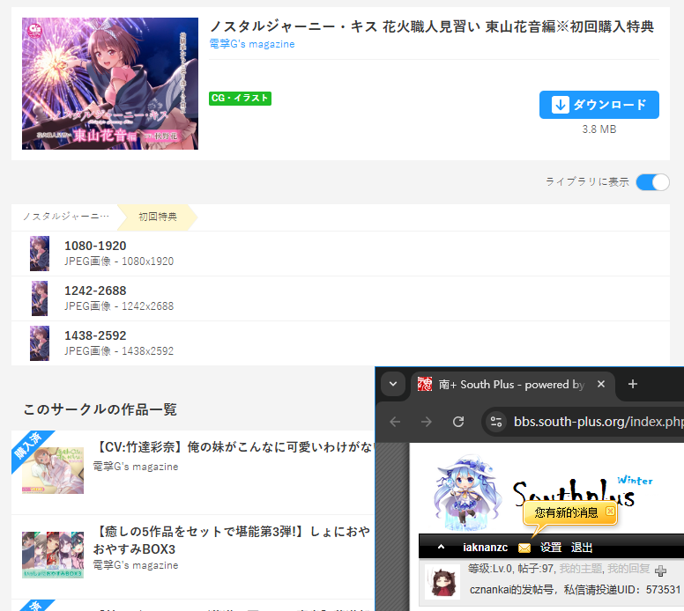The image size is (684, 611).
Task: Click the CG・イラスト green tag
Action: tap(240, 99)
